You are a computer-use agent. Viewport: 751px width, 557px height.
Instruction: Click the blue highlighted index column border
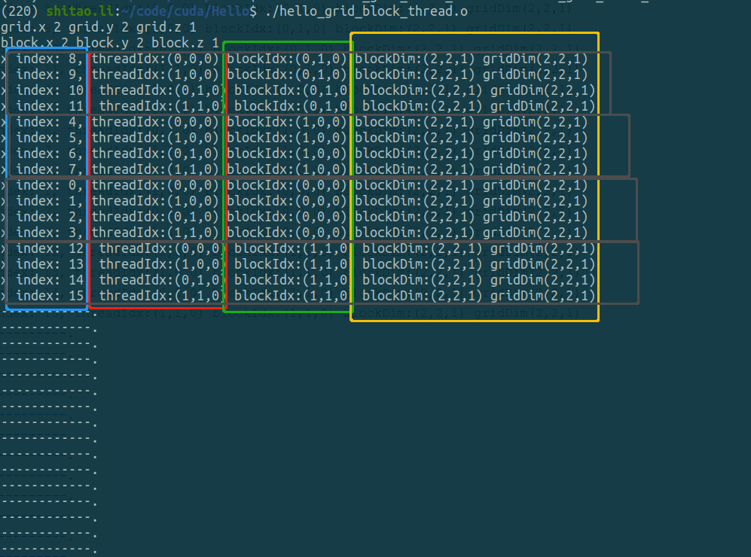tap(8, 173)
